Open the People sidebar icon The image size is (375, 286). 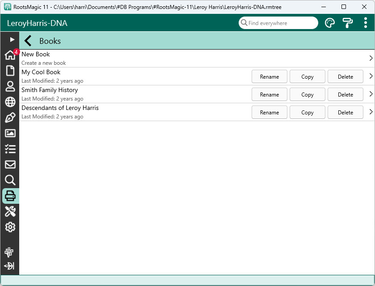click(x=10, y=86)
